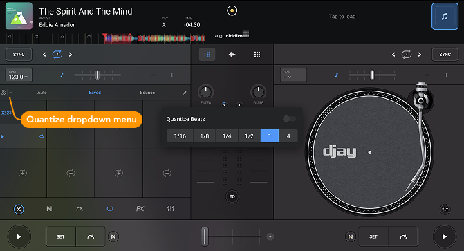Toggle right deck Neural Mix N button

(x=351, y=236)
